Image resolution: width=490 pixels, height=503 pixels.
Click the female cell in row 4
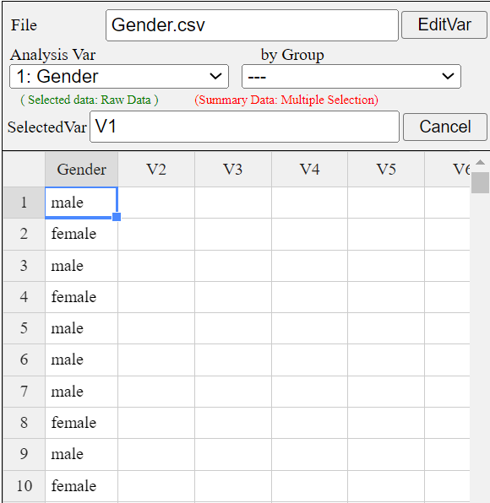click(x=82, y=297)
